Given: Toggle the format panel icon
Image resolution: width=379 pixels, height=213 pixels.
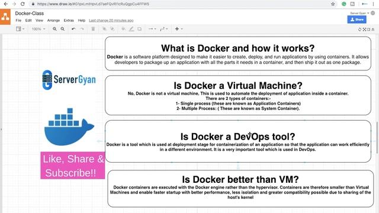Looking at the screenshot, I should point(368,30).
